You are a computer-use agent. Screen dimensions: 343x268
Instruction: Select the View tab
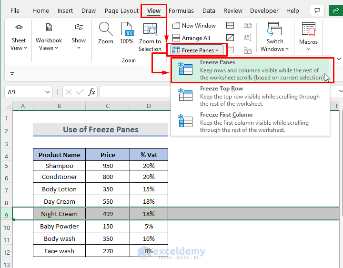point(154,11)
